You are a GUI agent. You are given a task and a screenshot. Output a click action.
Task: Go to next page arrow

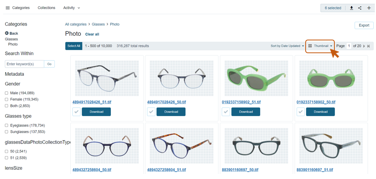click(364, 46)
